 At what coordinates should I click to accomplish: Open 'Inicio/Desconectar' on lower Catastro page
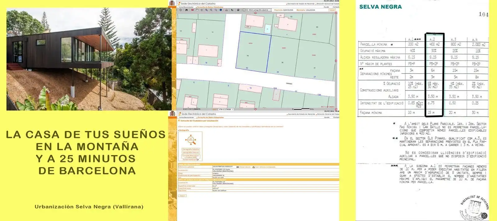pos(186,117)
